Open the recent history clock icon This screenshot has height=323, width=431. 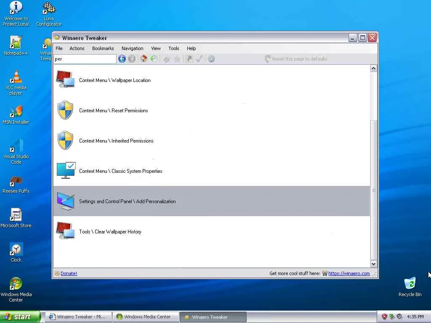click(x=154, y=58)
